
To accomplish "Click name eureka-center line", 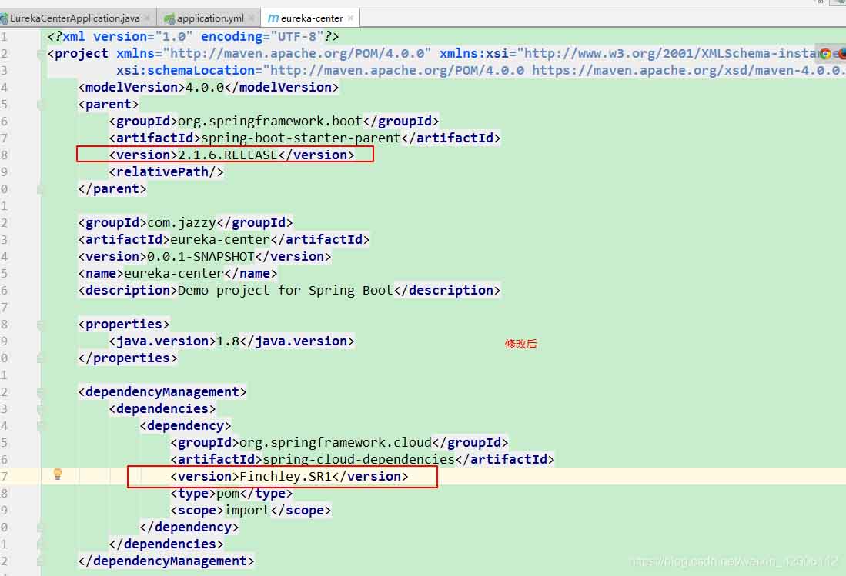I will [178, 274].
